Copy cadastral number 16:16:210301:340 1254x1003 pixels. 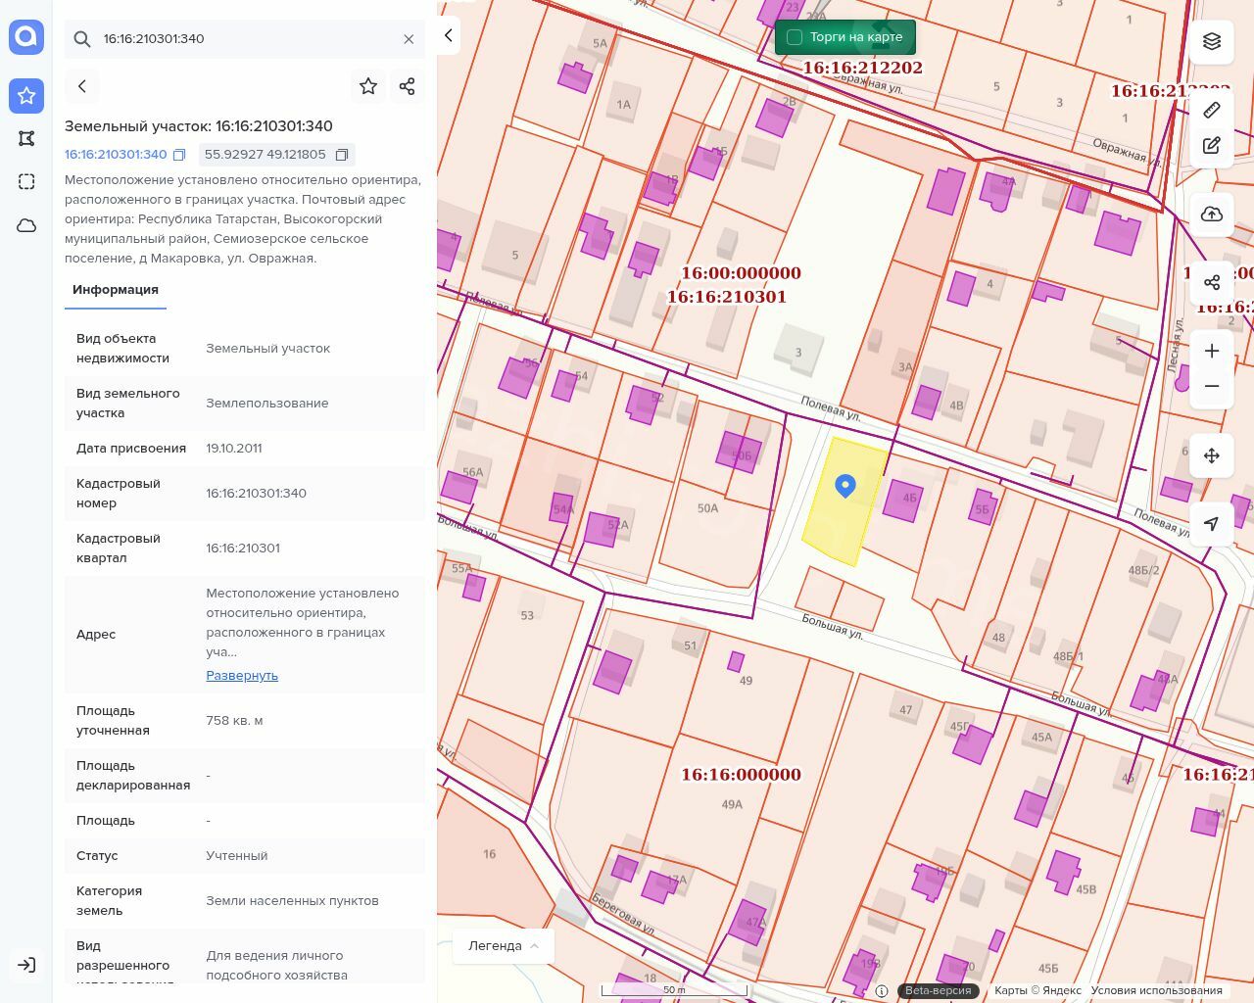point(179,155)
